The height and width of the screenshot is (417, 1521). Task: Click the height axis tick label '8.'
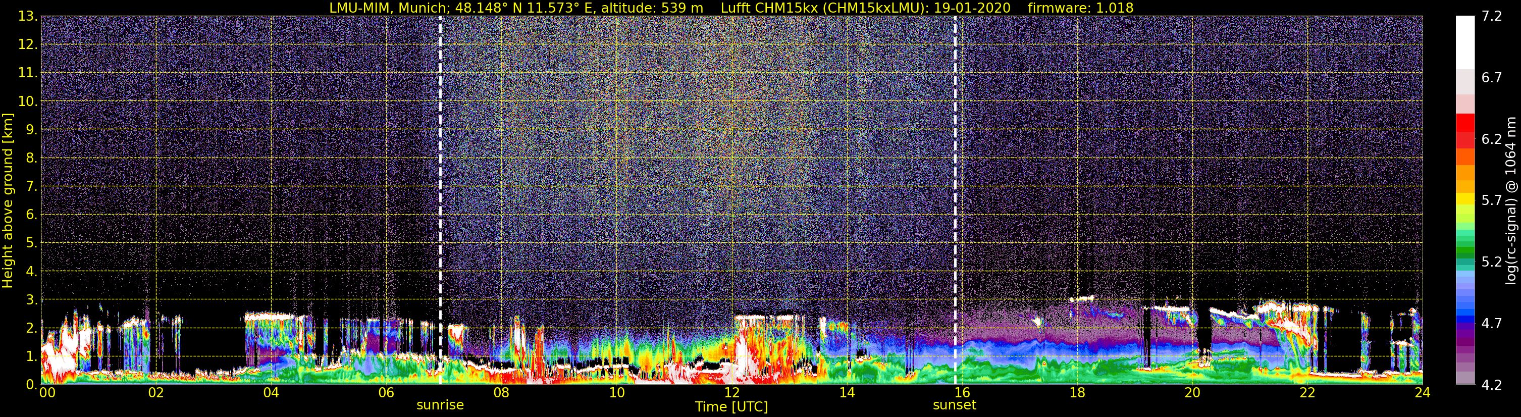[31, 158]
